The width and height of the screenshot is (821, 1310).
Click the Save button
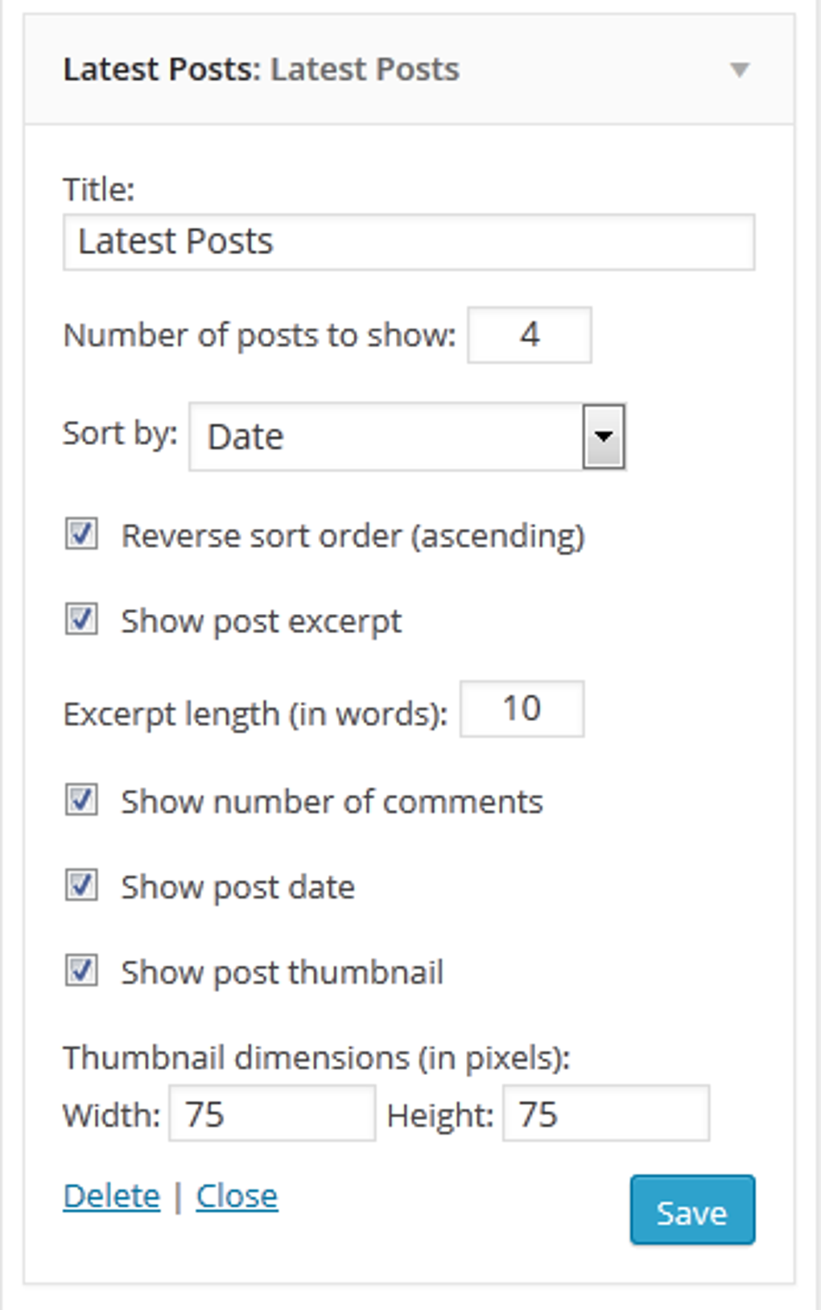click(691, 1209)
